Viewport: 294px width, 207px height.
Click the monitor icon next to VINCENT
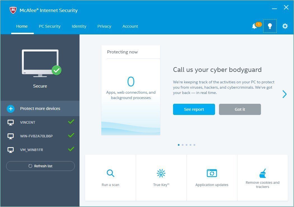[x=11, y=123]
